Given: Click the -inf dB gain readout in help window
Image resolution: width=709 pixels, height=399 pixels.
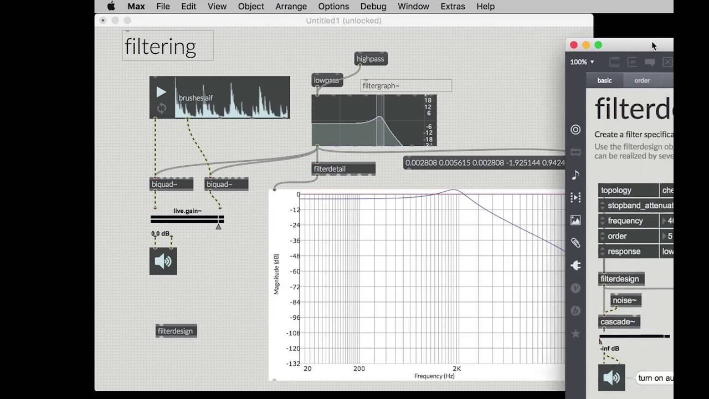Looking at the screenshot, I should tap(610, 349).
